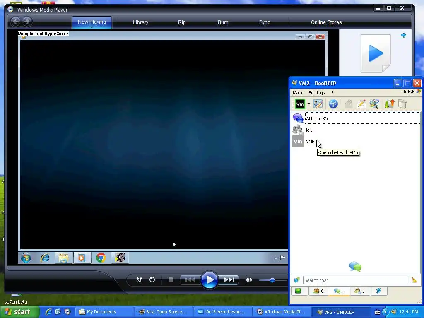Switch to the On-Screen Keyboard taskbar button
This screenshot has width=424, height=318.
222,312
